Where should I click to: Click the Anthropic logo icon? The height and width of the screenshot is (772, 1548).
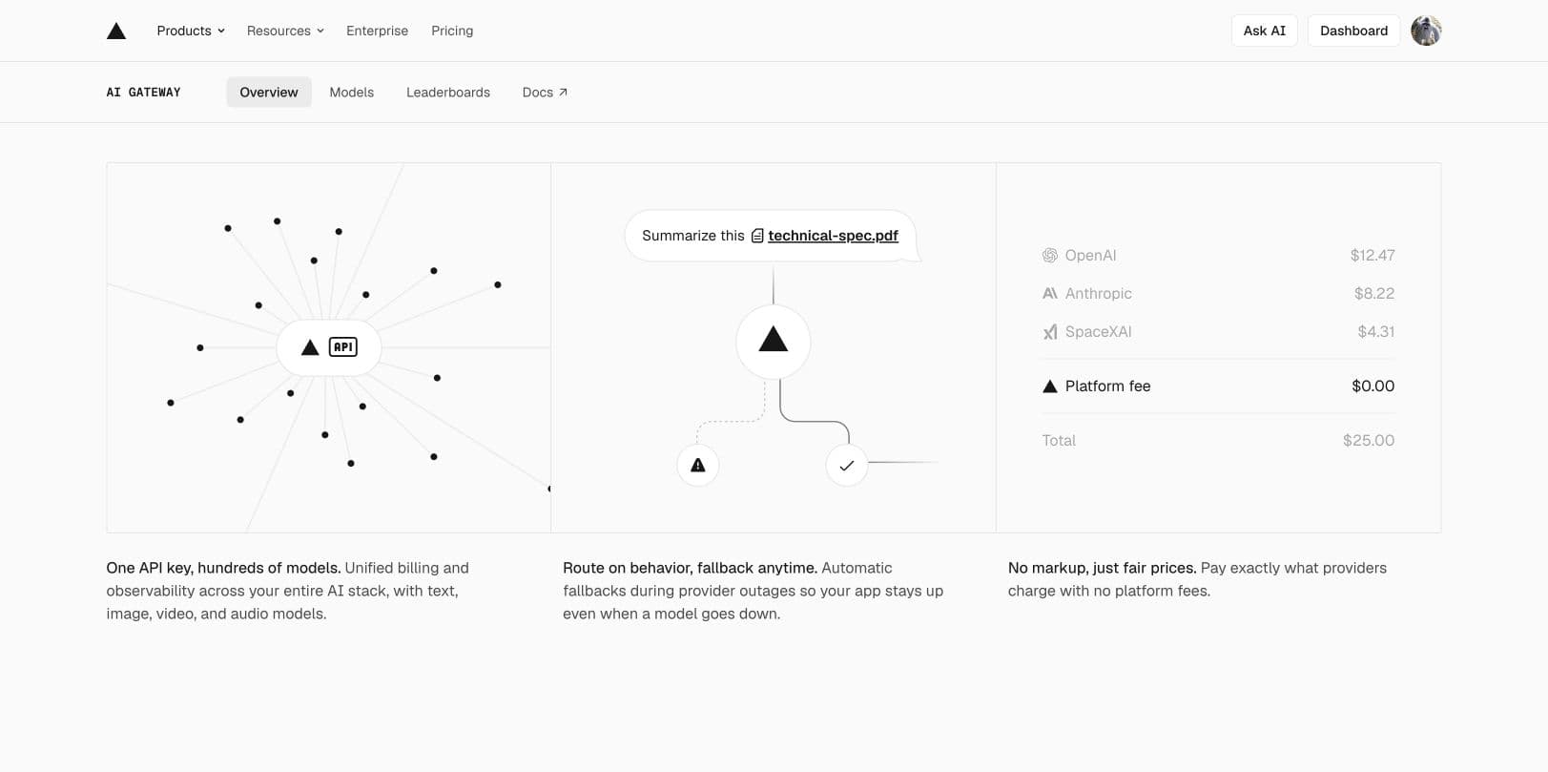[x=1050, y=294]
